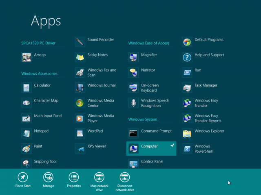
Task: Open the Windows Journal icon
Action: (x=80, y=88)
